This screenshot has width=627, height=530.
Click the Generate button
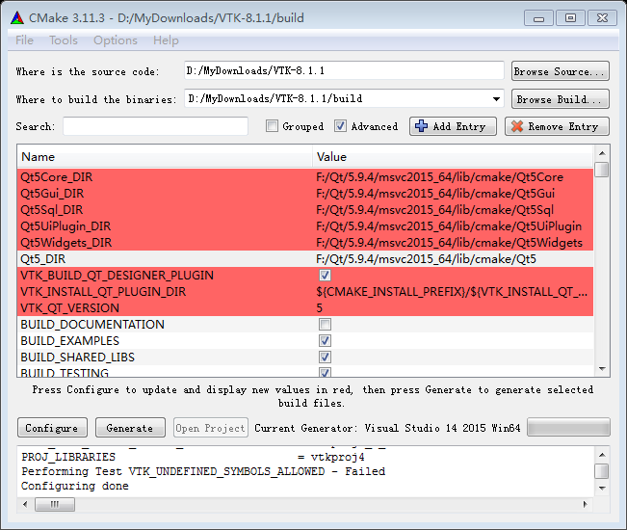(130, 428)
